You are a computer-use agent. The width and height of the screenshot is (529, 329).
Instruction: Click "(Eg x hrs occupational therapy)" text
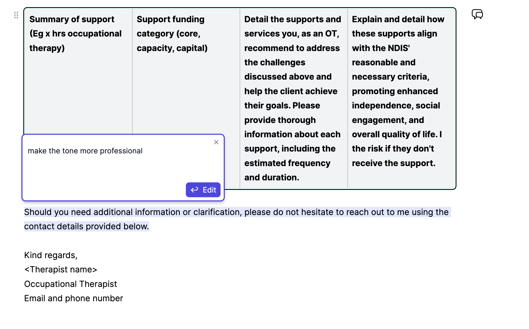[x=75, y=41]
